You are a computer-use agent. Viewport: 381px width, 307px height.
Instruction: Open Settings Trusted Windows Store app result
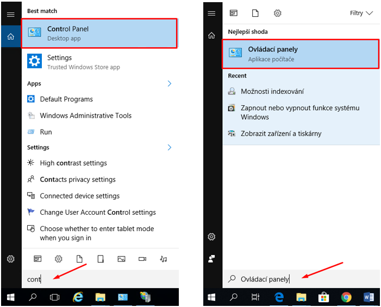(x=99, y=62)
